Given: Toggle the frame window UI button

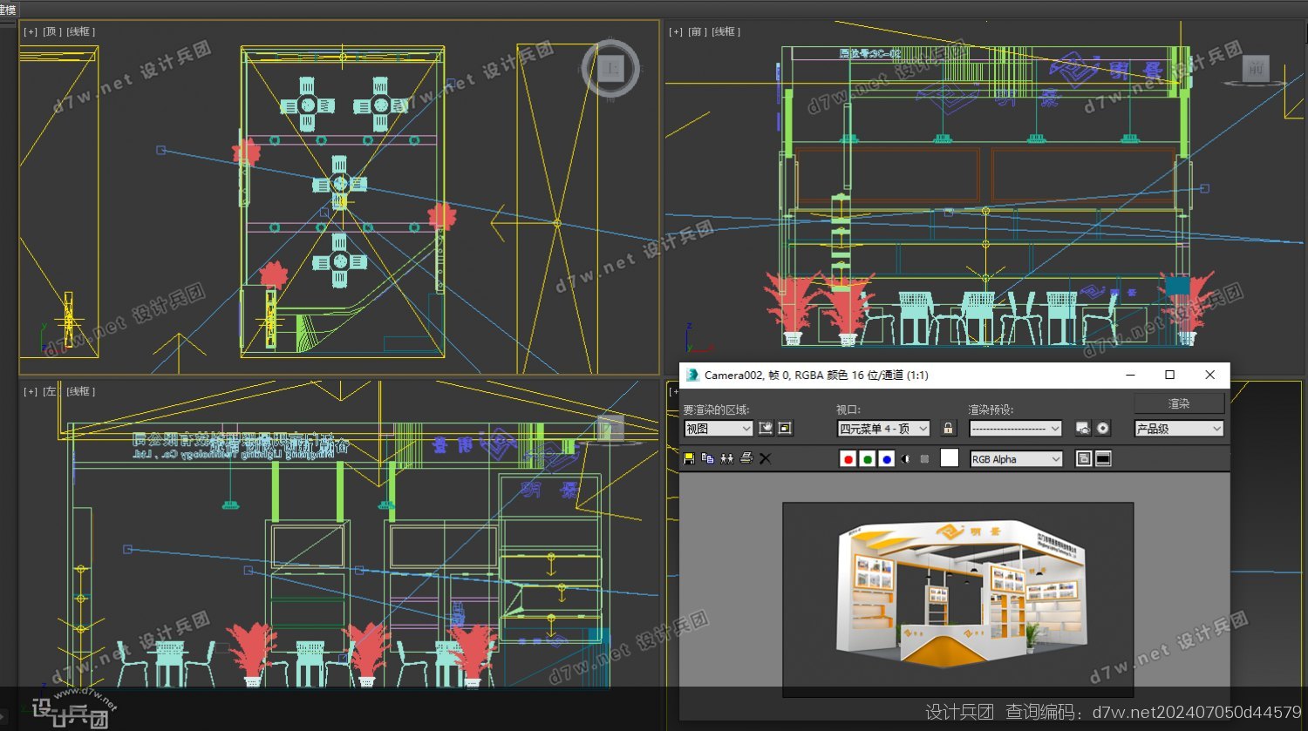Looking at the screenshot, I should pos(1103,458).
